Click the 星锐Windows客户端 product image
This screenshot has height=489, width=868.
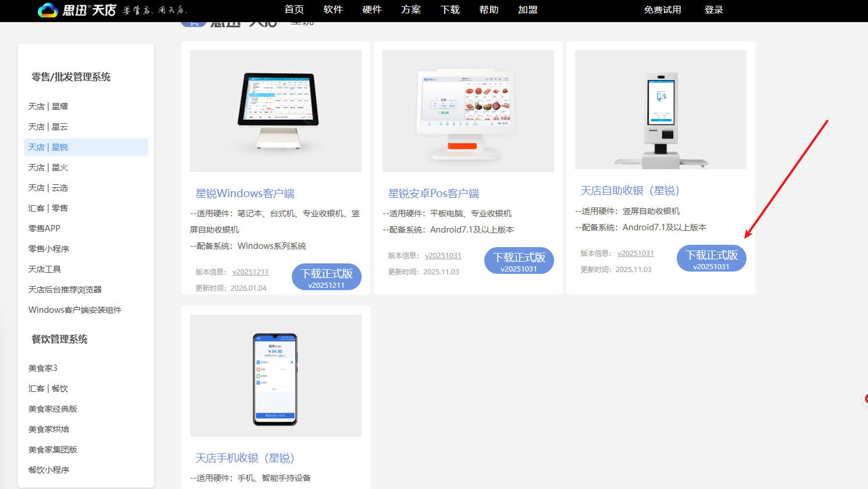276,111
